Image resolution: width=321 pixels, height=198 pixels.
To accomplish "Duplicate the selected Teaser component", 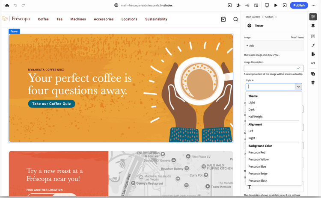I will 313,74.
